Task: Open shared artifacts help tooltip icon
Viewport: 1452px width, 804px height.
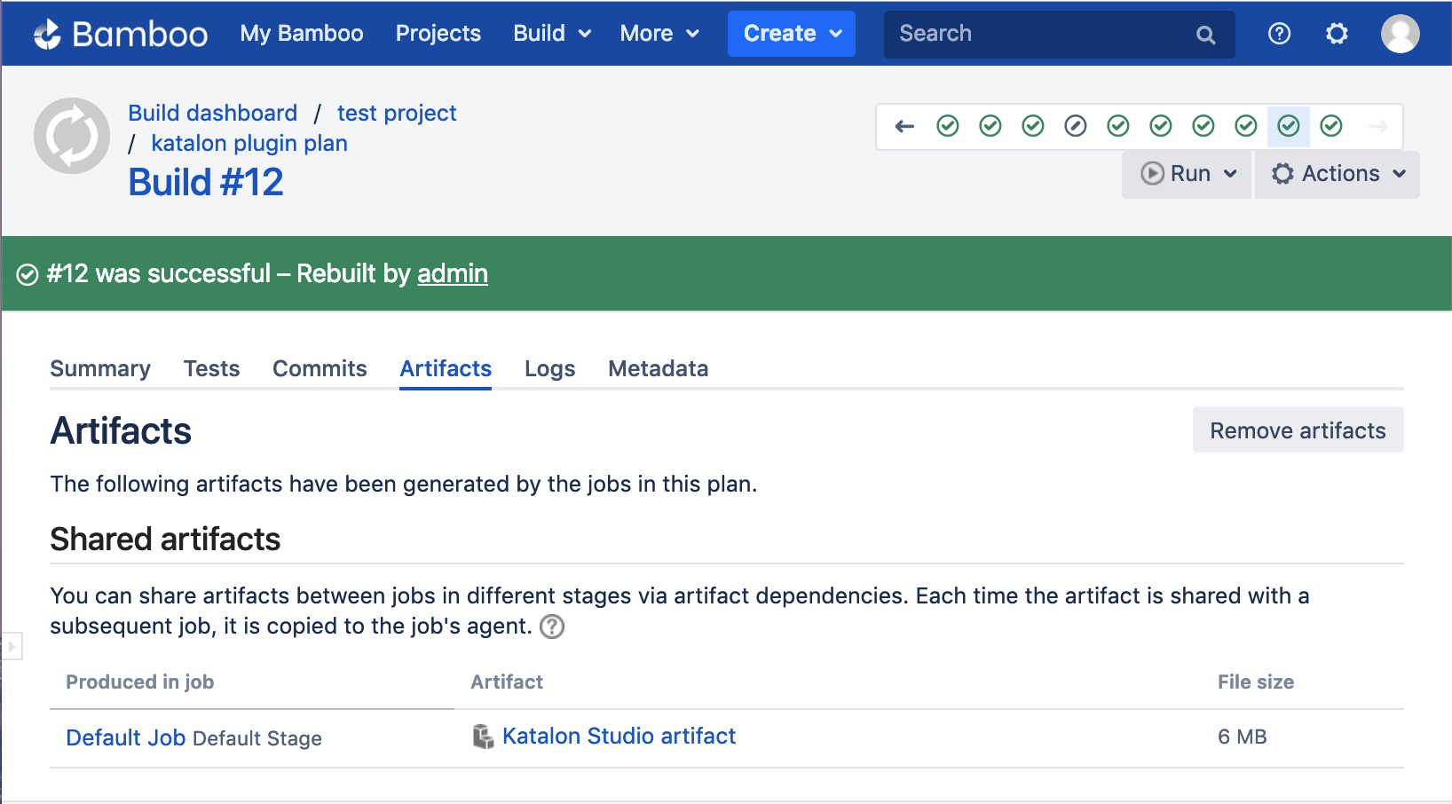Action: [x=552, y=627]
